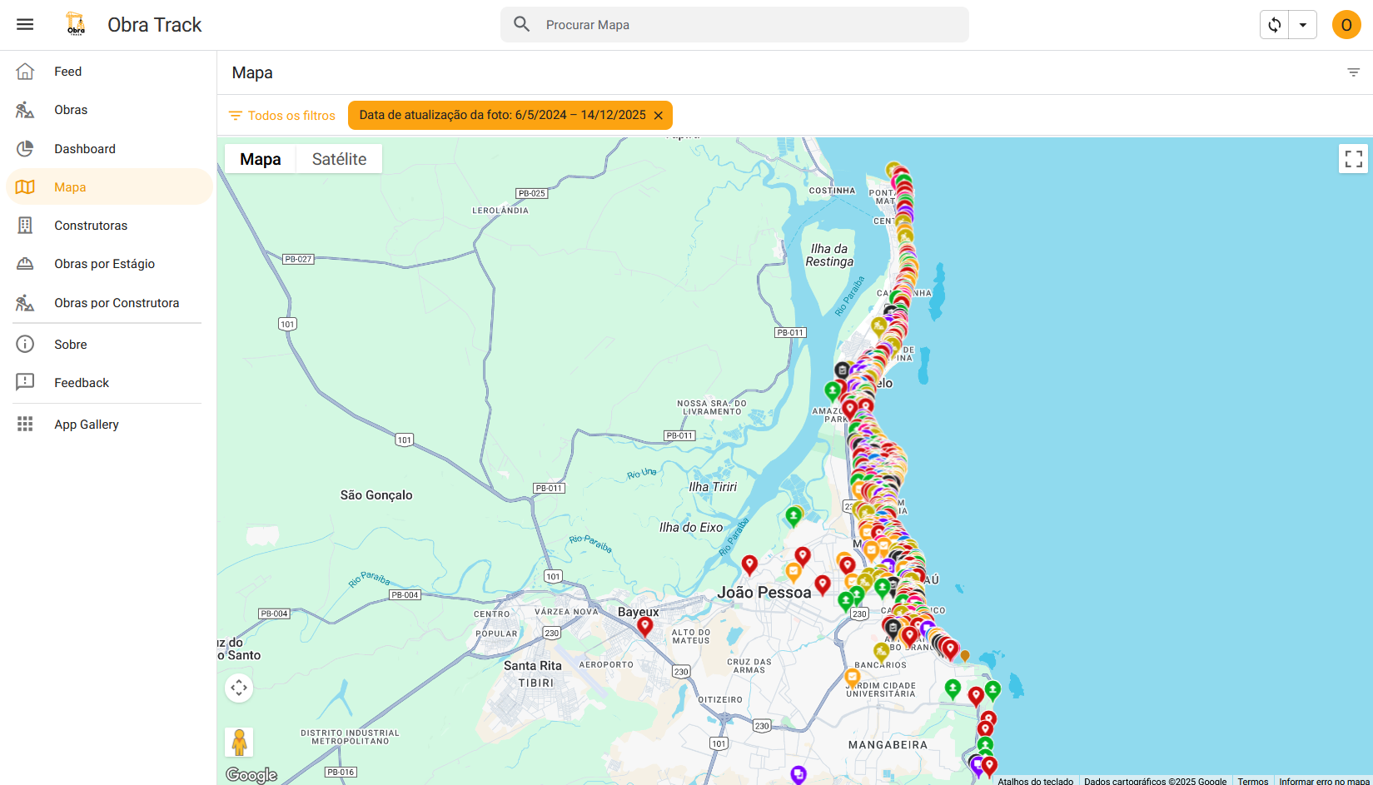Open the Dashboard pie-chart icon

pos(25,148)
